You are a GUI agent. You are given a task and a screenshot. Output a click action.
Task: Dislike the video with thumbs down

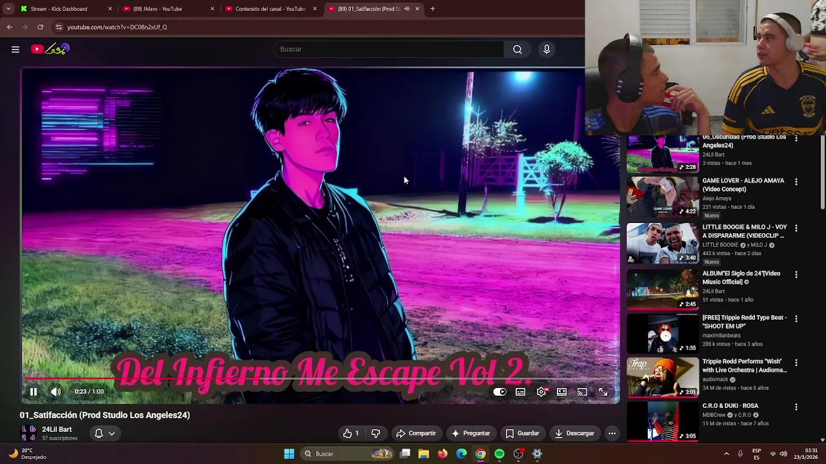tap(376, 433)
